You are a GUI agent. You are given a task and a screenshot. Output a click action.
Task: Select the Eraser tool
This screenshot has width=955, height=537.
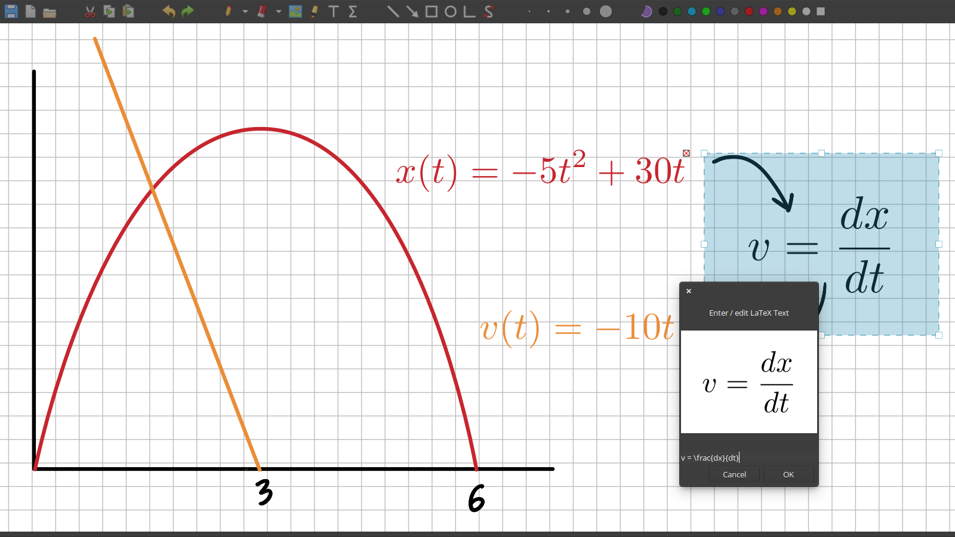coord(261,11)
